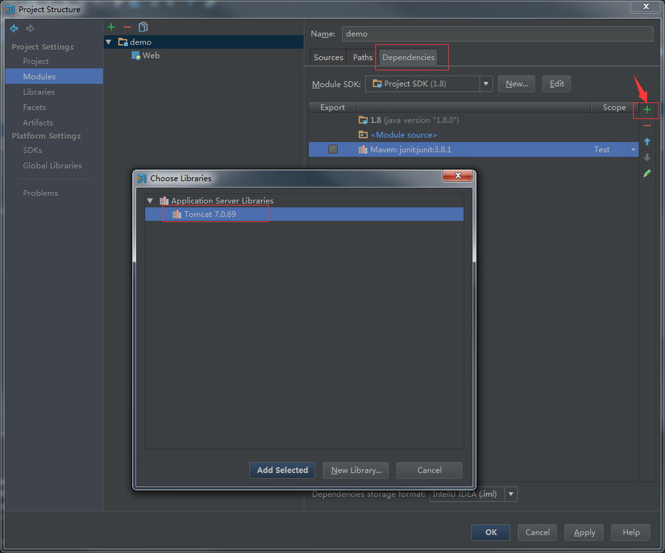
Task: Collapse Application Server Libraries node
Action: tap(150, 201)
